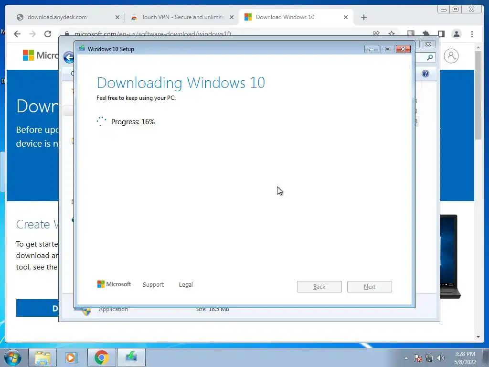Go back in the Chrome browser
The image size is (489, 367).
pos(17,34)
